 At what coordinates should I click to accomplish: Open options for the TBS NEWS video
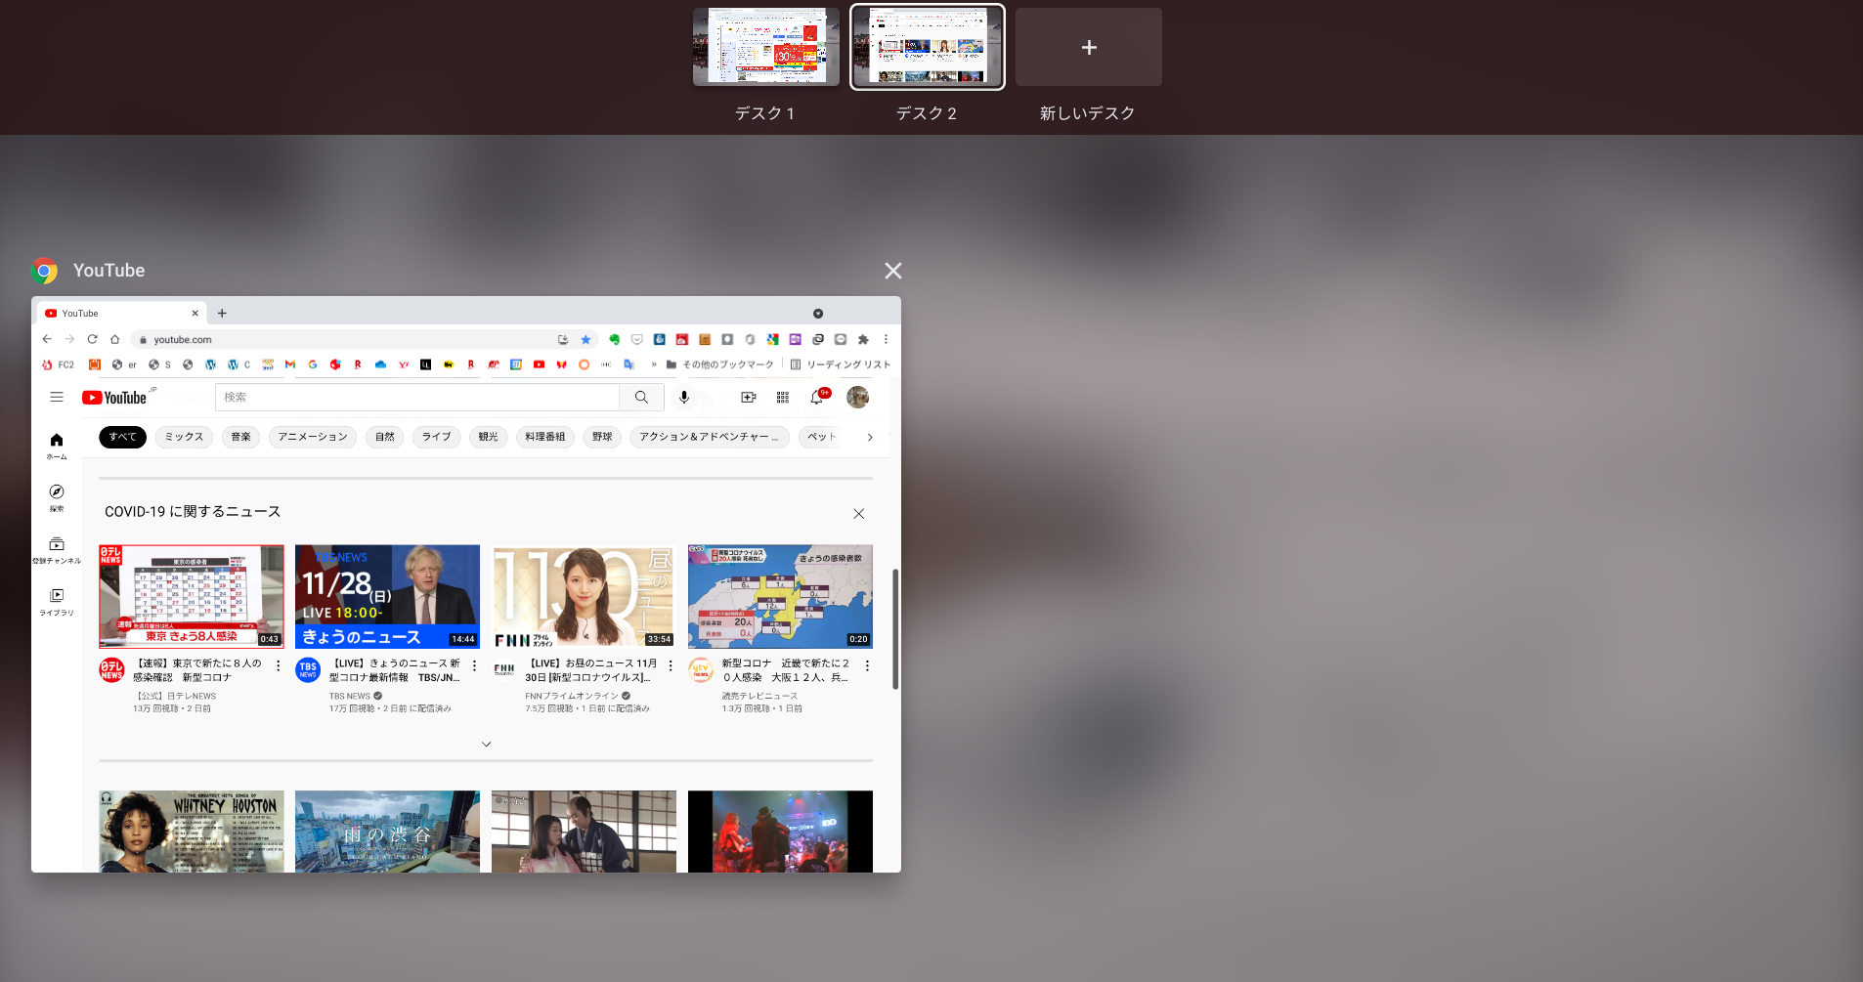[474, 665]
